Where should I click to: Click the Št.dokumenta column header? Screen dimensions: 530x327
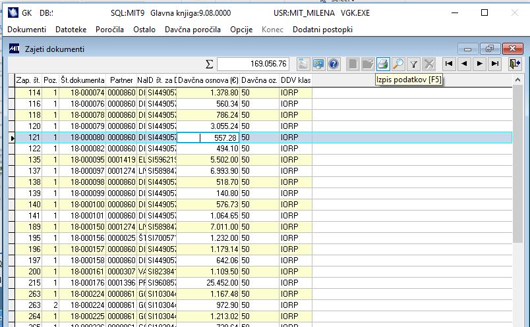tap(82, 80)
